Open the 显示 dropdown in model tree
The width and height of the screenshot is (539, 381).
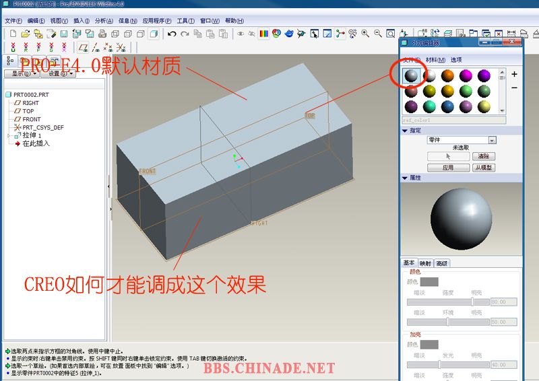(x=22, y=73)
